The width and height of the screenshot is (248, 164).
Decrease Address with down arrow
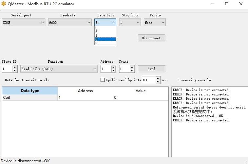tap(113, 71)
